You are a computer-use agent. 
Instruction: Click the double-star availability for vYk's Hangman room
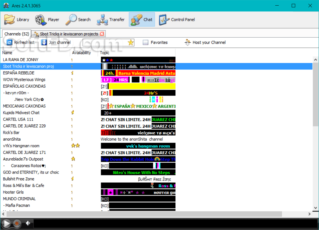[75, 146]
